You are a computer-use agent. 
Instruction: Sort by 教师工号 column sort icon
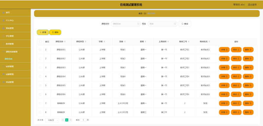tap(189, 42)
